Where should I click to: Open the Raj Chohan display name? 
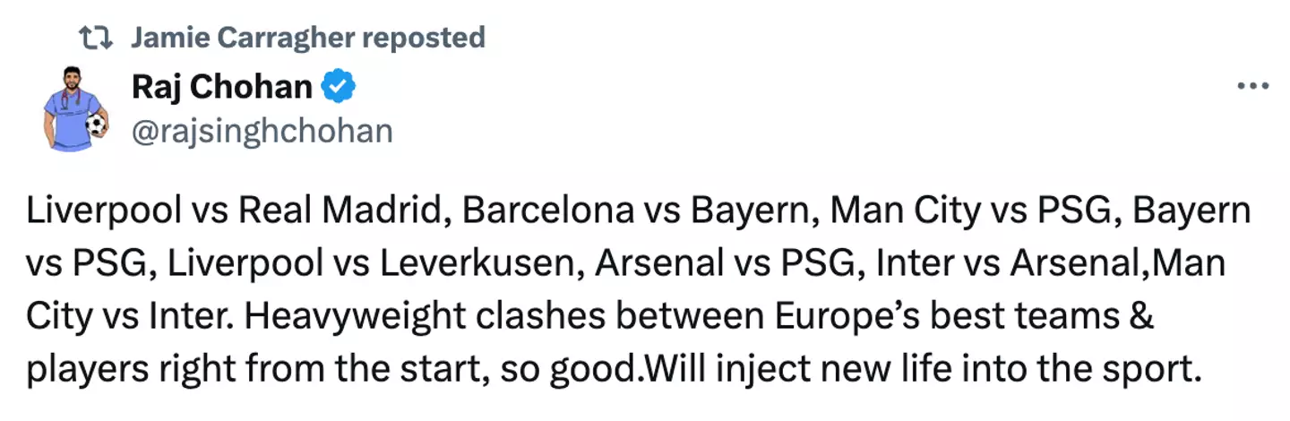222,87
